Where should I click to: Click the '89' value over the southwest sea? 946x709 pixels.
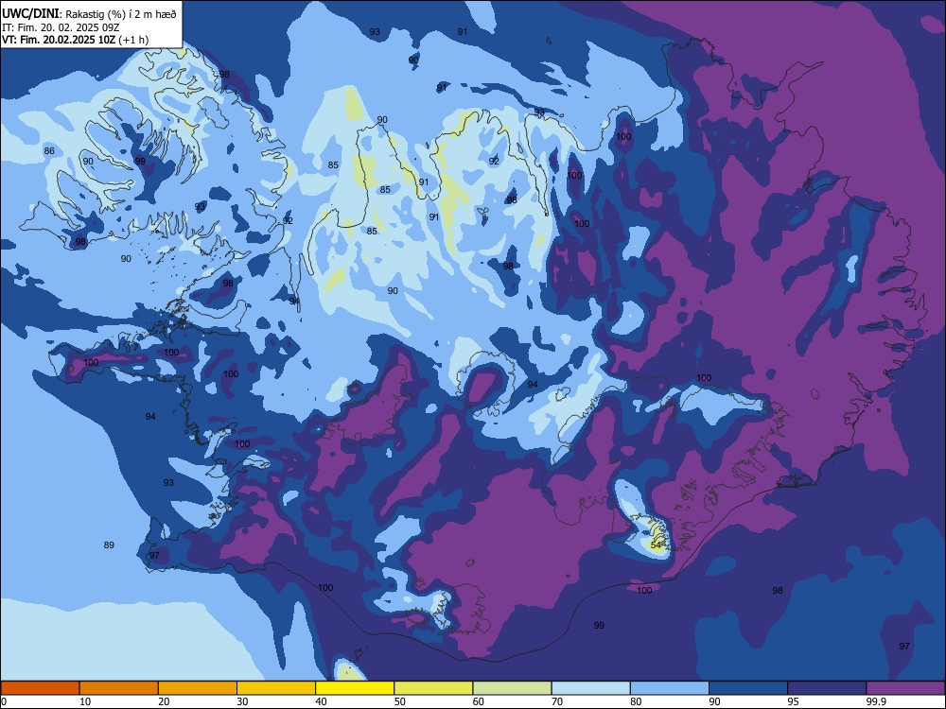click(x=109, y=545)
